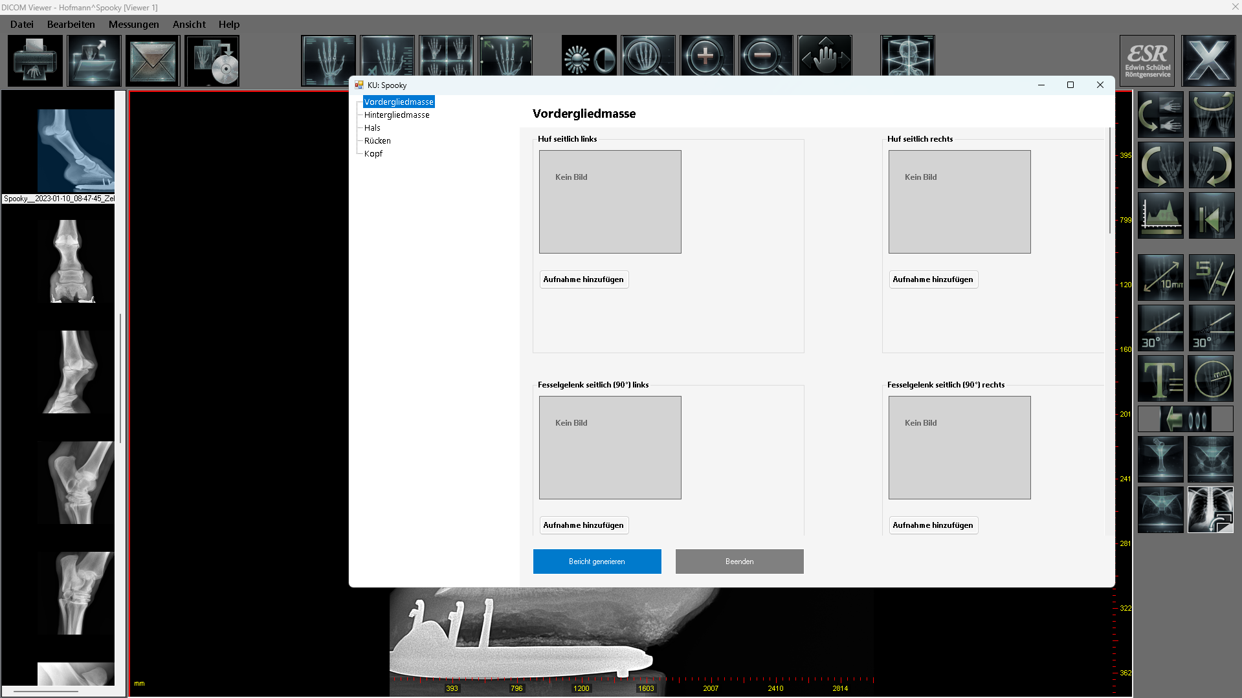Click the large X exit icon

click(1208, 61)
